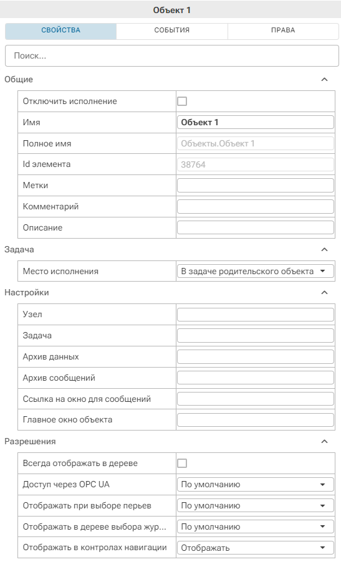341x562 pixels.
Task: Open Отображать в дереве выбора журнала dropdown
Action: pyautogui.click(x=256, y=527)
